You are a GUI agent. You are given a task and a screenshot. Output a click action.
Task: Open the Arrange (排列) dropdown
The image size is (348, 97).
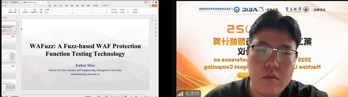123,12
